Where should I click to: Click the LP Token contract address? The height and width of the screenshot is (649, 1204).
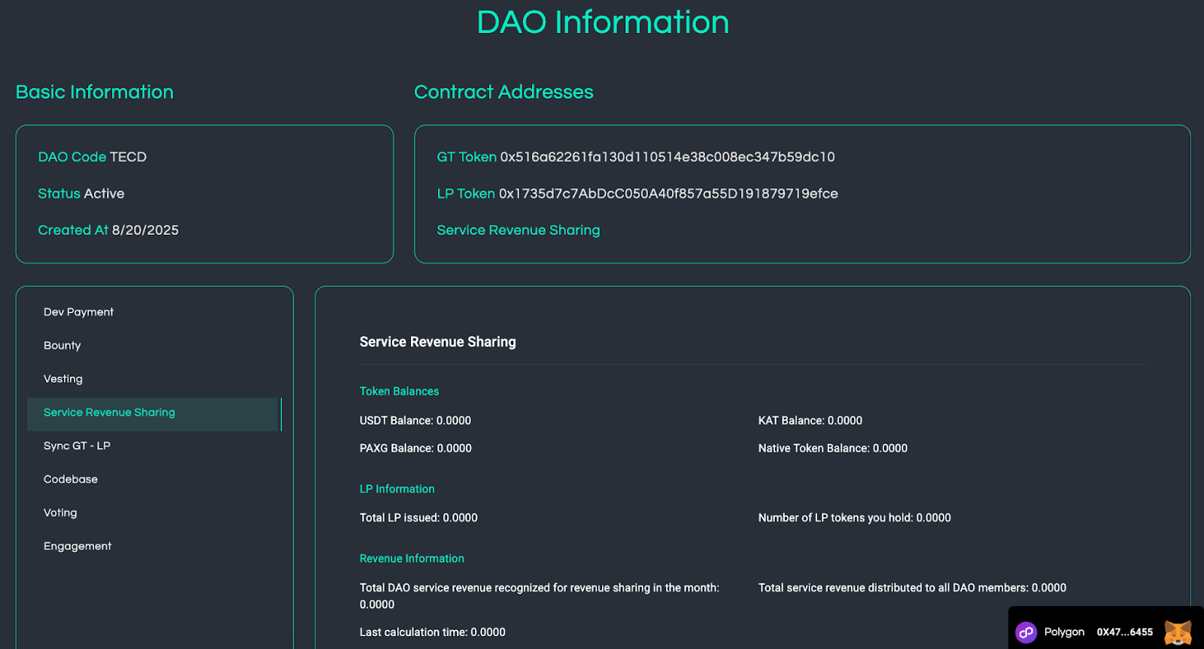point(667,193)
